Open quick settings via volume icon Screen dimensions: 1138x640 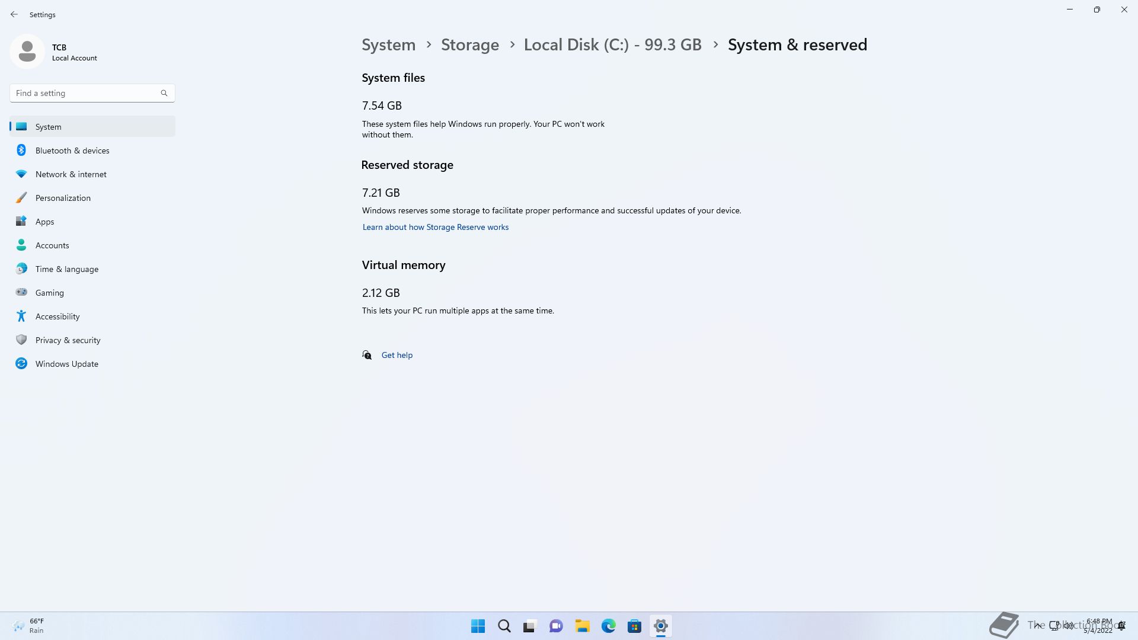1069,625
